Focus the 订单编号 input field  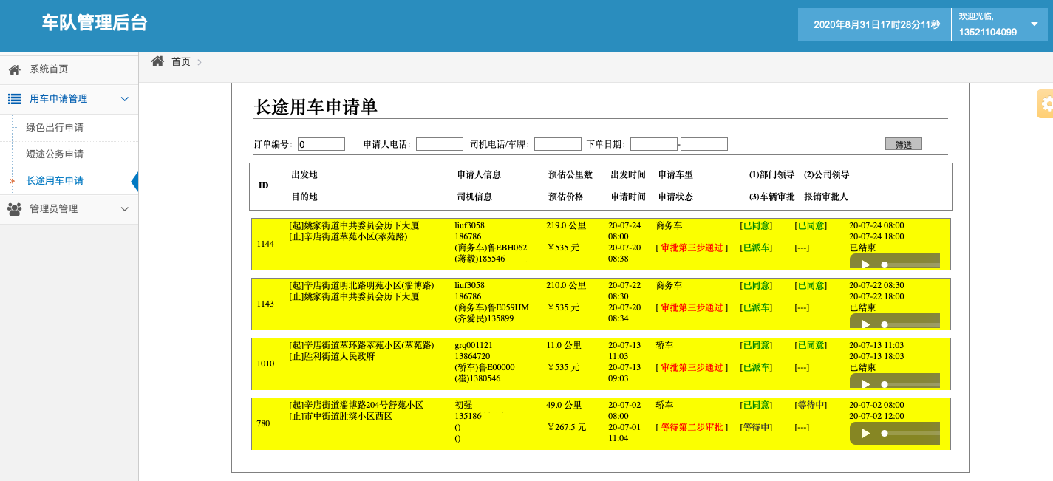point(321,144)
